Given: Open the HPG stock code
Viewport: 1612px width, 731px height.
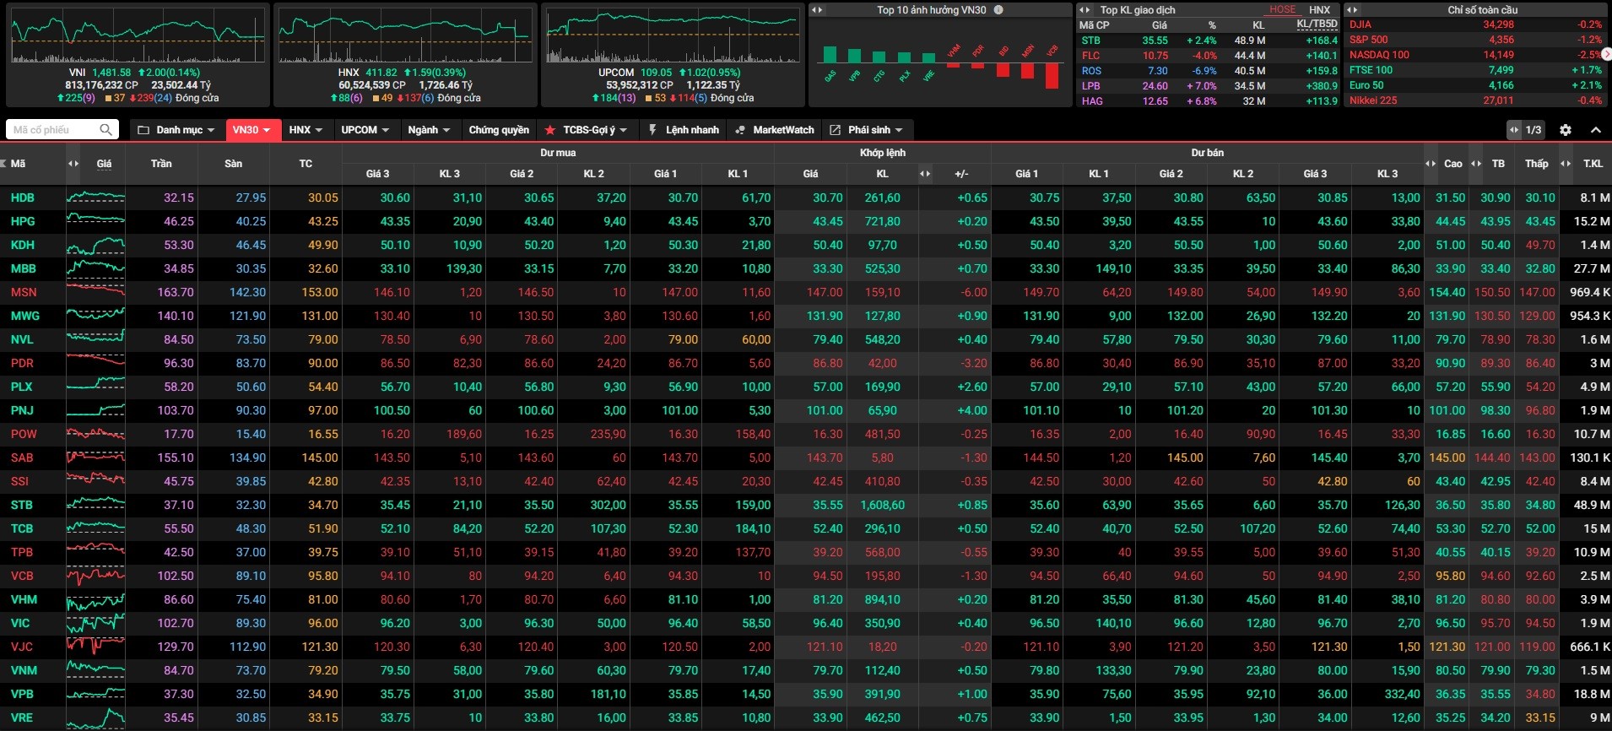Looking at the screenshot, I should point(24,221).
